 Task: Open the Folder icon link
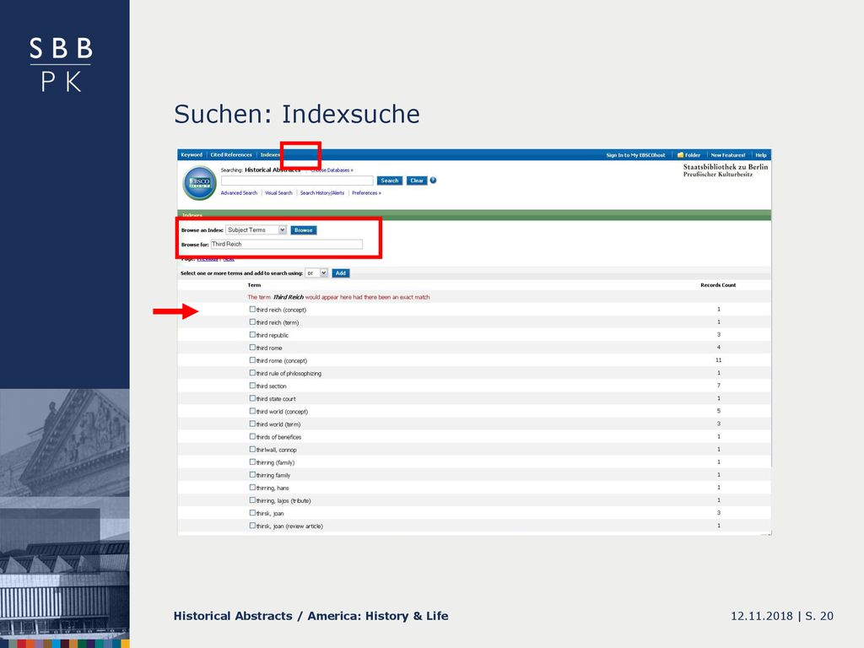click(x=688, y=155)
